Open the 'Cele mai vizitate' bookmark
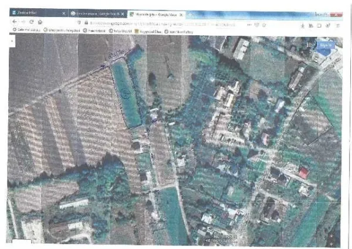Screen dimensions: 352x249 pos(26,29)
